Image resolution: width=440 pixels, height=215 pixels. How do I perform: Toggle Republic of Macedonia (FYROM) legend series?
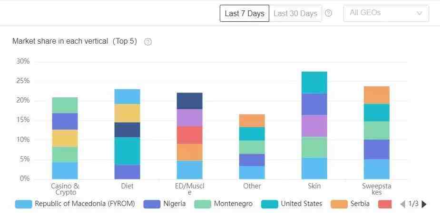tap(75, 204)
